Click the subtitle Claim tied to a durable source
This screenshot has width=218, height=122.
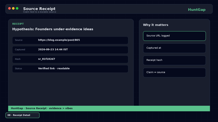tap(40, 12)
